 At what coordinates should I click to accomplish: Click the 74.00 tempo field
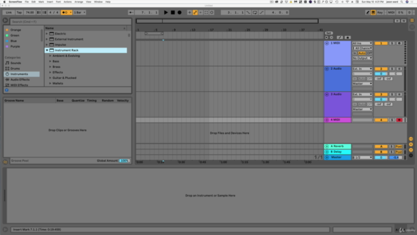pyautogui.click(x=29, y=12)
